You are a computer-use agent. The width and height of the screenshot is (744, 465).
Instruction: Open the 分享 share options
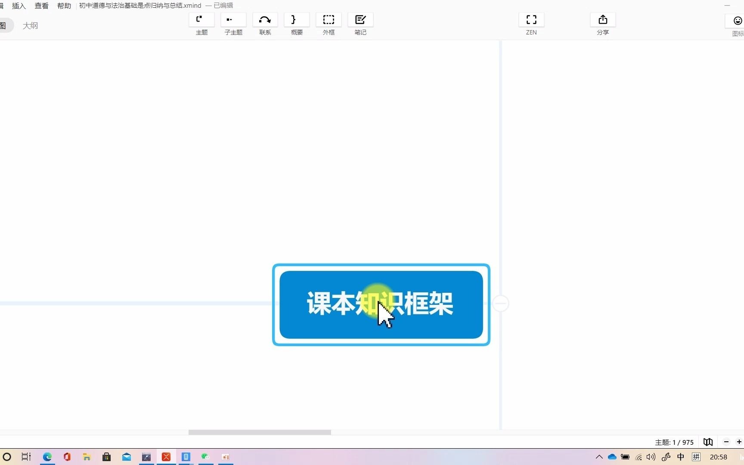603,25
